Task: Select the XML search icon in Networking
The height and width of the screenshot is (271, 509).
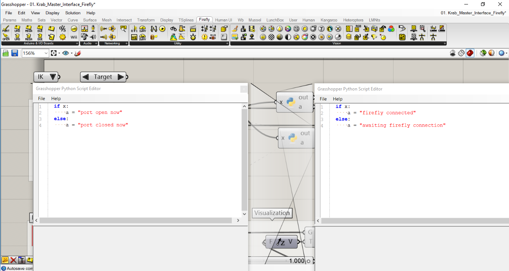Action: [x=123, y=29]
